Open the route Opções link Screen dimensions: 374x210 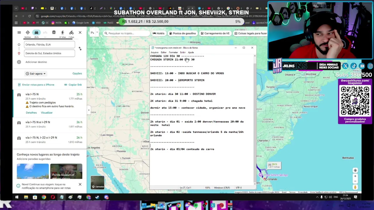point(77,73)
